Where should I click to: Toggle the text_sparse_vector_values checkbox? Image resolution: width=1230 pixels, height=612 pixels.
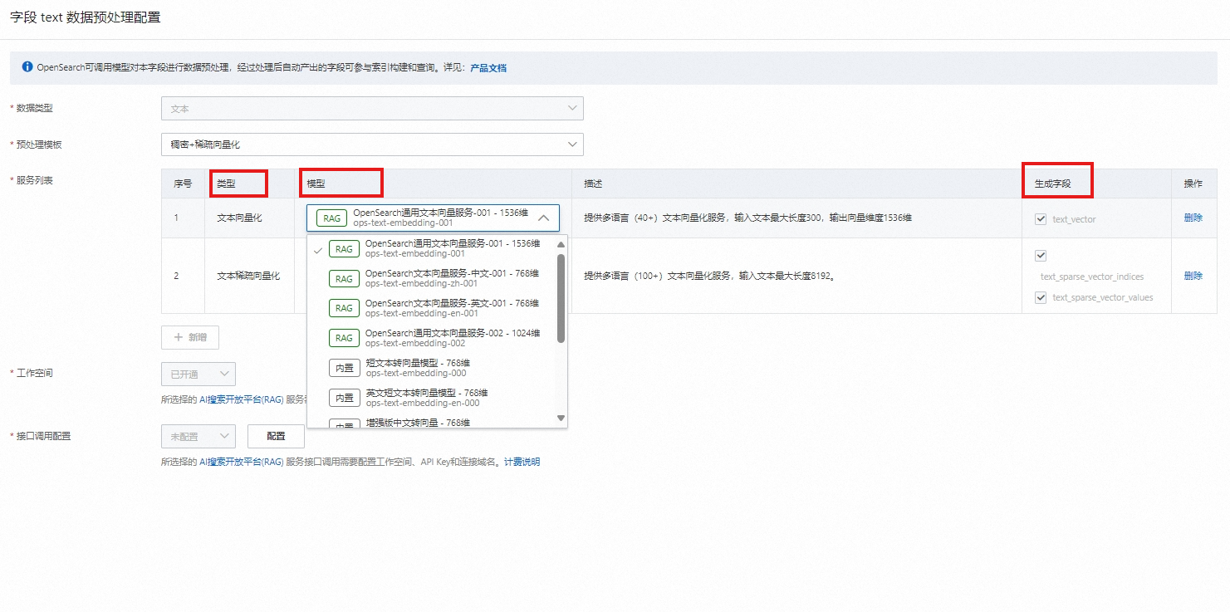tap(1041, 297)
